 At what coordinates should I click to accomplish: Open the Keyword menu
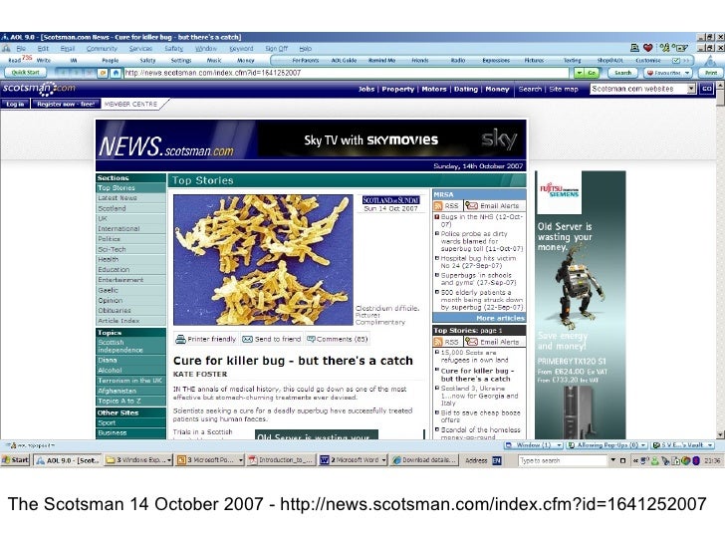click(241, 49)
